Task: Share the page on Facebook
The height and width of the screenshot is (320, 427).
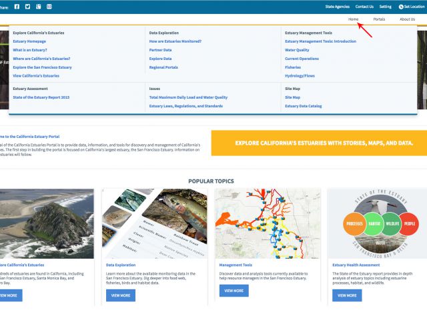Action: tap(17, 7)
